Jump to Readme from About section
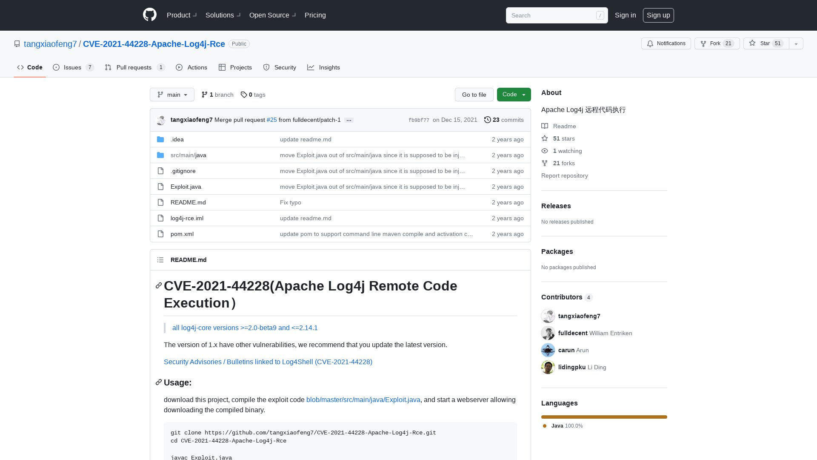This screenshot has width=817, height=460. pos(559,126)
